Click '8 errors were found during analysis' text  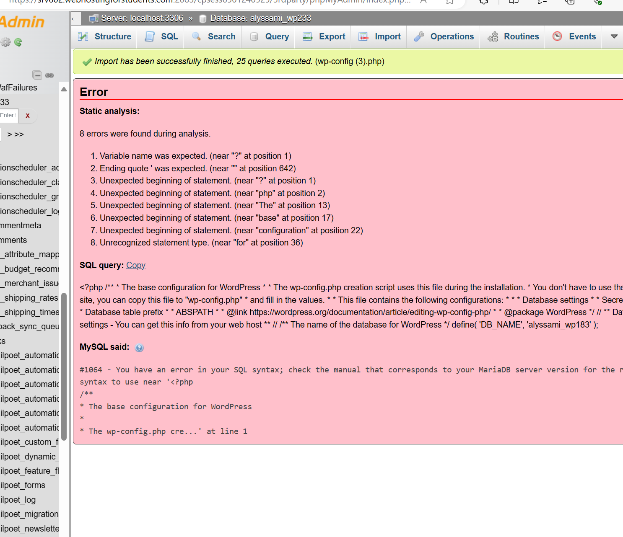(x=145, y=134)
